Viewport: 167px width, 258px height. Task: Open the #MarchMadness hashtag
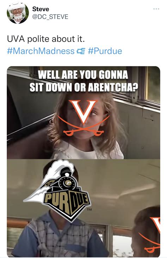click(x=41, y=51)
